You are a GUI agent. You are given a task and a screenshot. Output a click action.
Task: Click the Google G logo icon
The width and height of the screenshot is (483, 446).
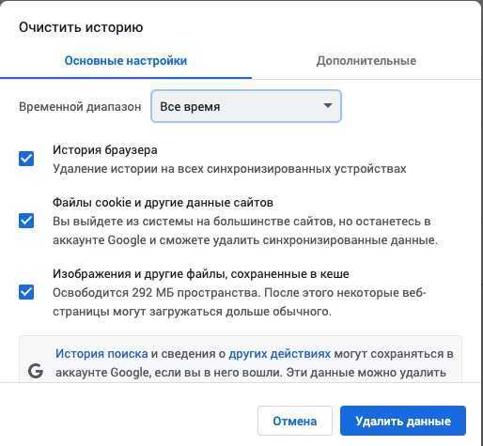[x=36, y=371]
